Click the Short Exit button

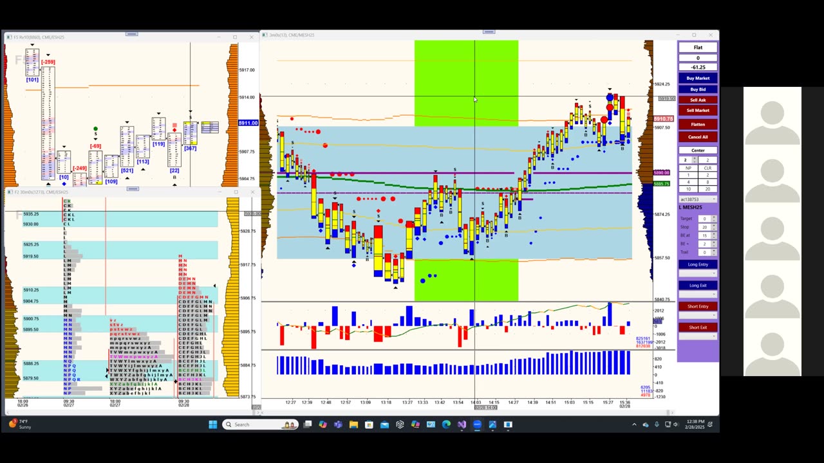(698, 327)
